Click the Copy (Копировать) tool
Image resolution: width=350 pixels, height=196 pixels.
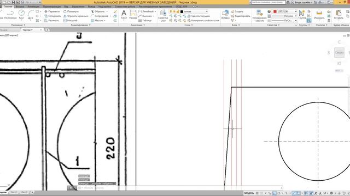[x=52, y=16]
